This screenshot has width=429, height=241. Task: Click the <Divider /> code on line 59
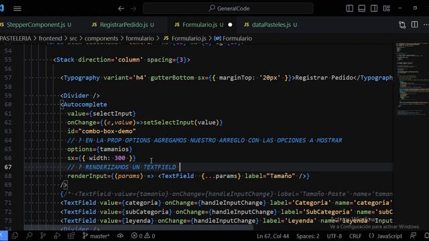80,96
